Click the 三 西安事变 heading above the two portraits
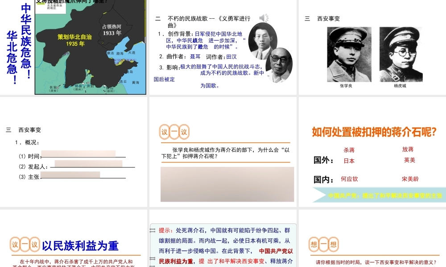 coord(322,19)
